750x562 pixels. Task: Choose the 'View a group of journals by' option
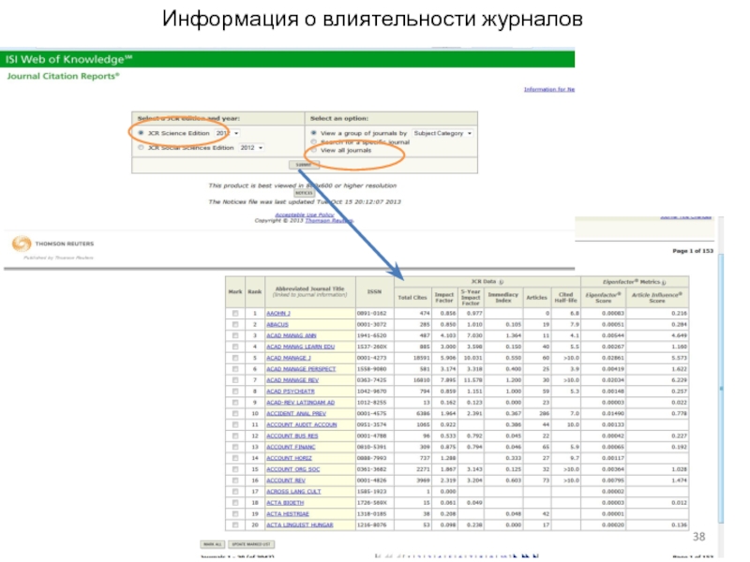coord(314,133)
